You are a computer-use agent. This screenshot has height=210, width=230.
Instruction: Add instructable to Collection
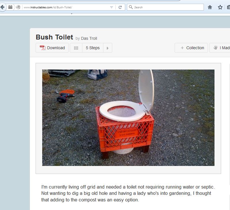(x=191, y=48)
